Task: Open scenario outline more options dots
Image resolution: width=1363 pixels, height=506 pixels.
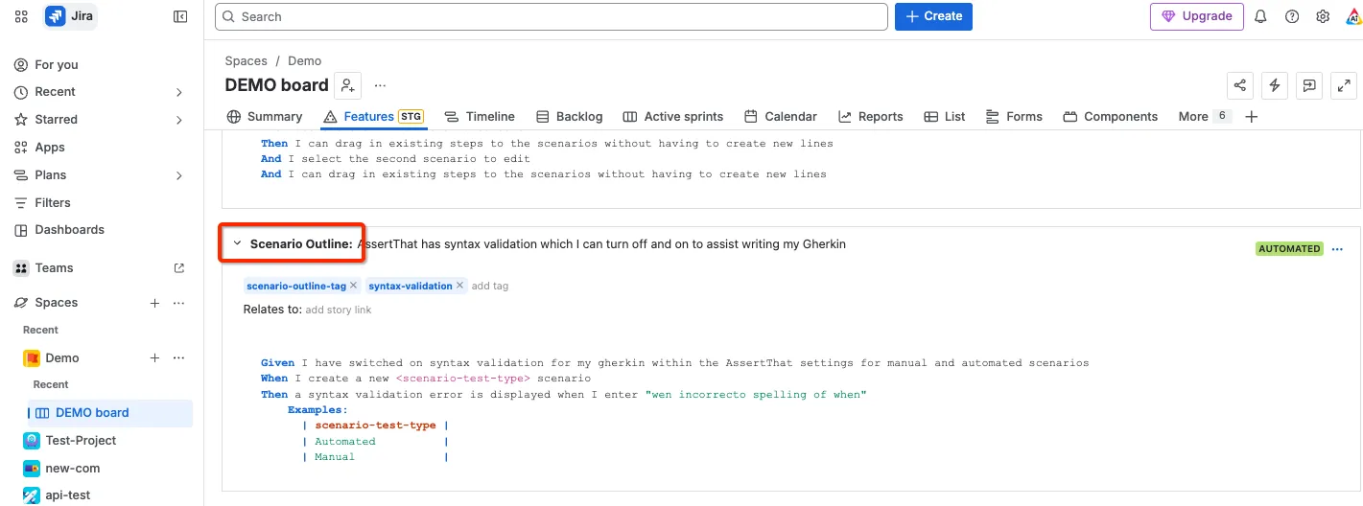Action: tap(1338, 249)
